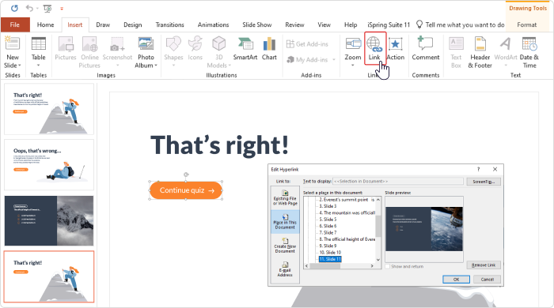This screenshot has height=308, width=554.
Task: Tick the Show and return checkbox
Action: 388,266
